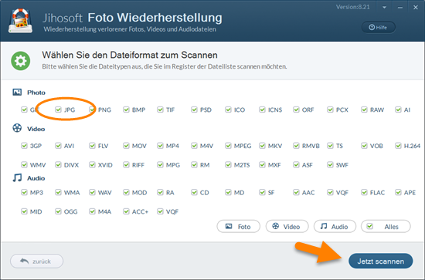The width and height of the screenshot is (425, 280).
Task: Disable the MKV video format
Action: 262,146
